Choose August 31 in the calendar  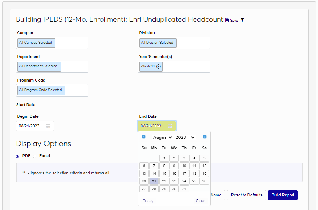tap(184, 189)
